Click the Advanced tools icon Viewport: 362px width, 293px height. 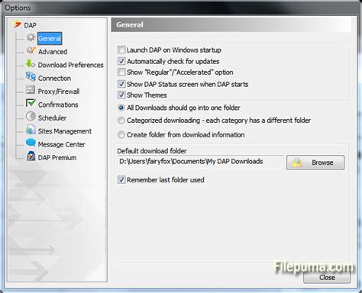click(31, 50)
